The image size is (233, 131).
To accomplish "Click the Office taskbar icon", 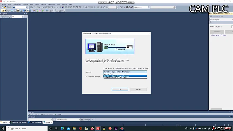I will [x=80, y=128].
